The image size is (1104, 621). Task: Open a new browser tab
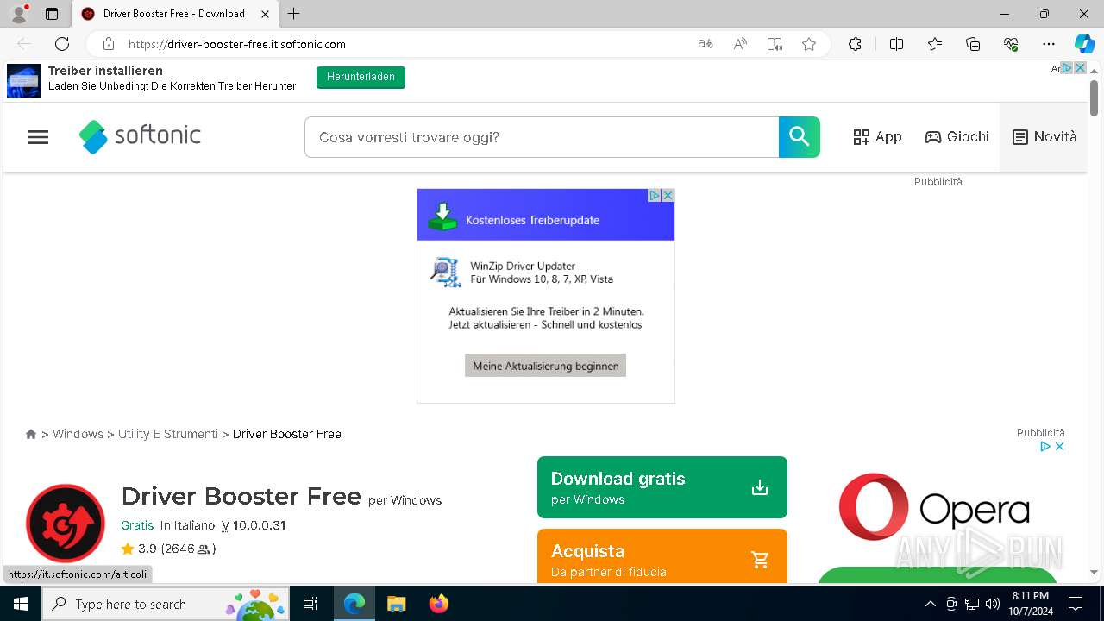(x=294, y=14)
